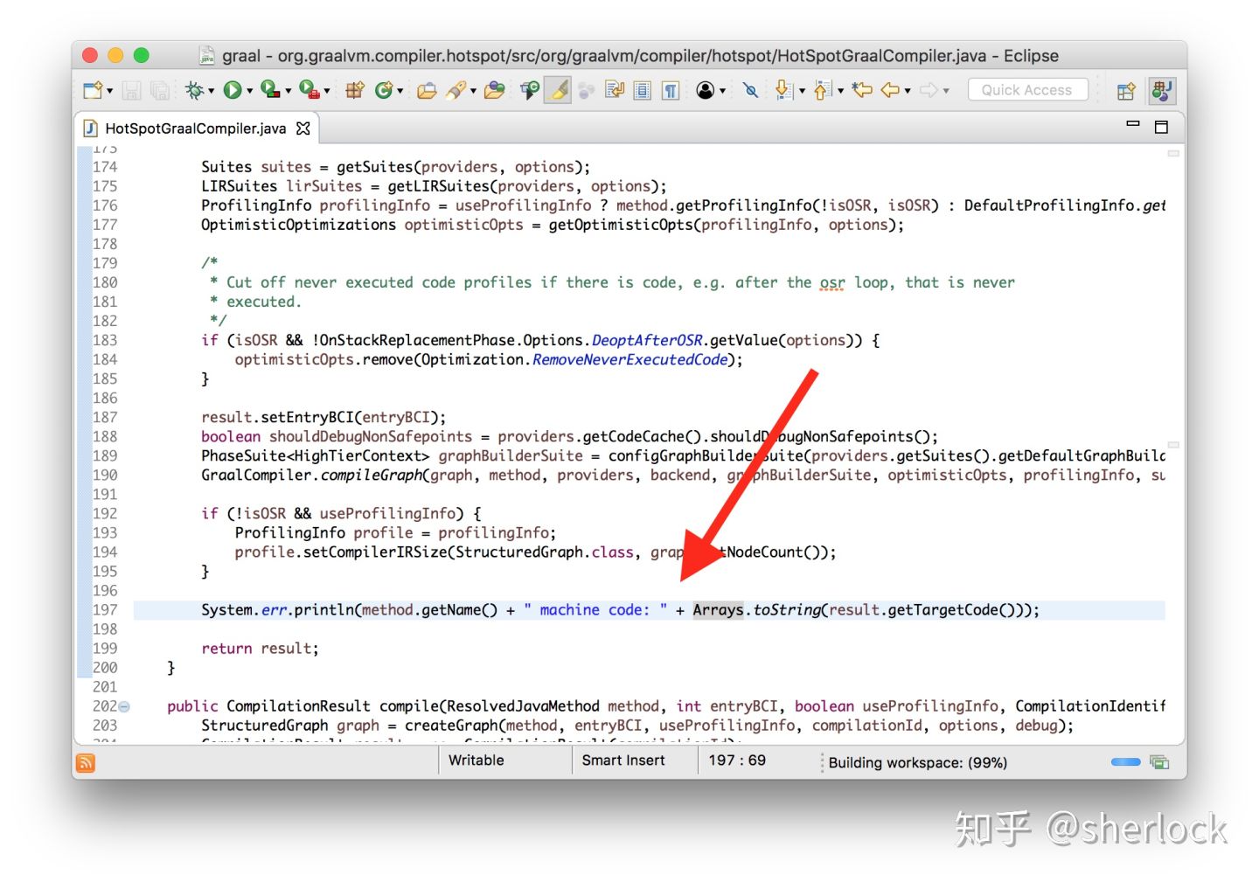Screen dimensions: 1259x882
Task: Click the Save toolbar icon
Action: pos(131,90)
